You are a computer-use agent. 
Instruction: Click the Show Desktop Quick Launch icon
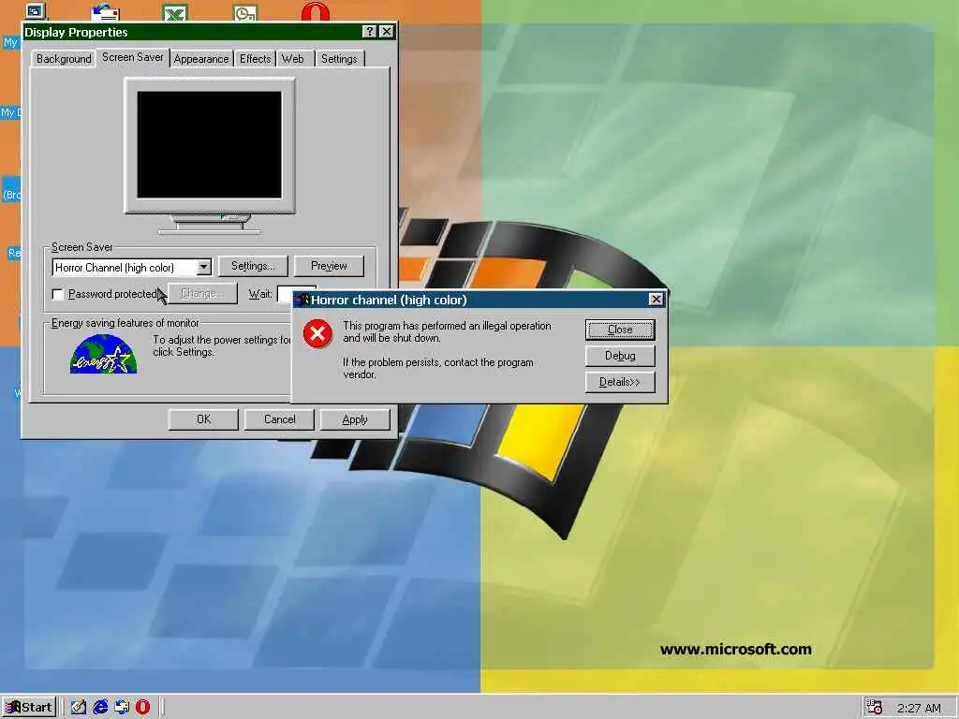pos(79,708)
